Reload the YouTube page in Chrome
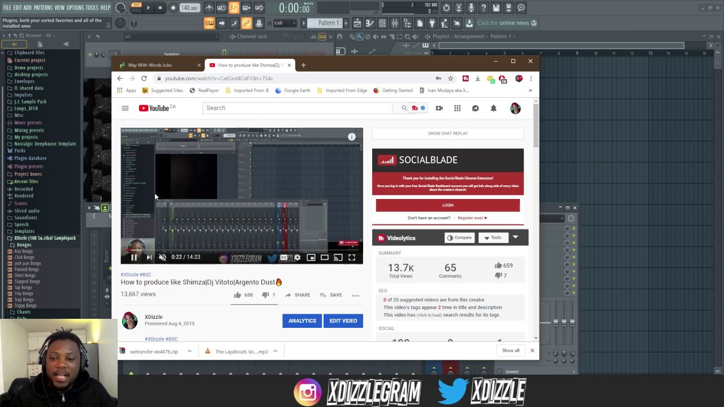 [x=144, y=79]
